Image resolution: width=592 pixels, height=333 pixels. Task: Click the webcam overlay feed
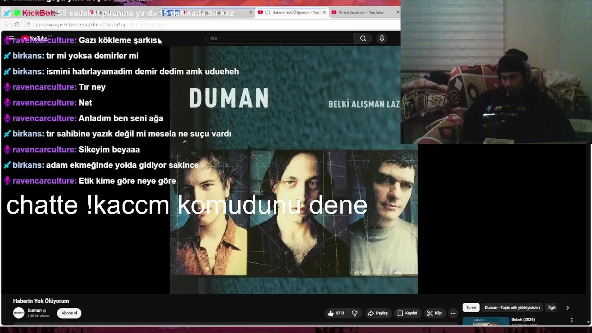click(496, 72)
